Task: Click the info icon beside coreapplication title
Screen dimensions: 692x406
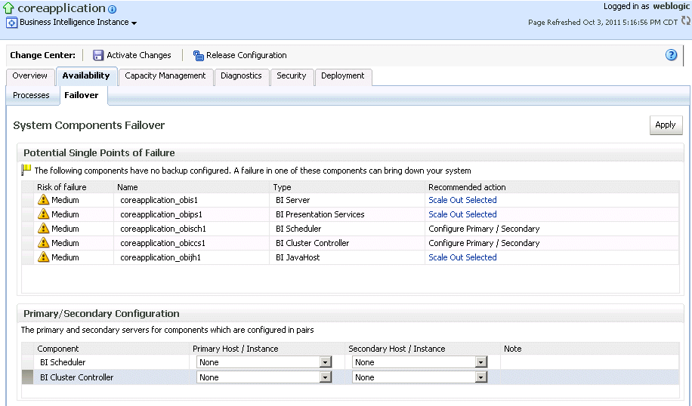Action: click(x=113, y=10)
